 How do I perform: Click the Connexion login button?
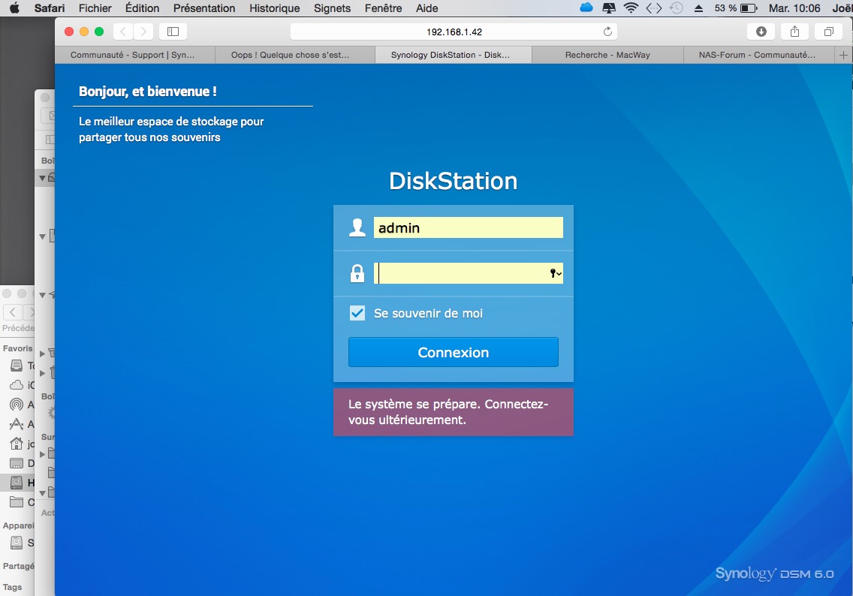point(454,352)
